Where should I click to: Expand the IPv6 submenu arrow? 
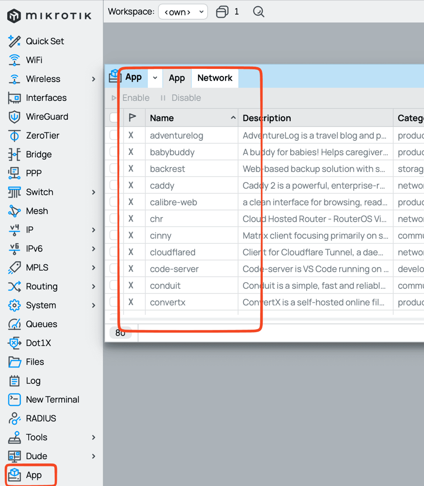(x=93, y=249)
